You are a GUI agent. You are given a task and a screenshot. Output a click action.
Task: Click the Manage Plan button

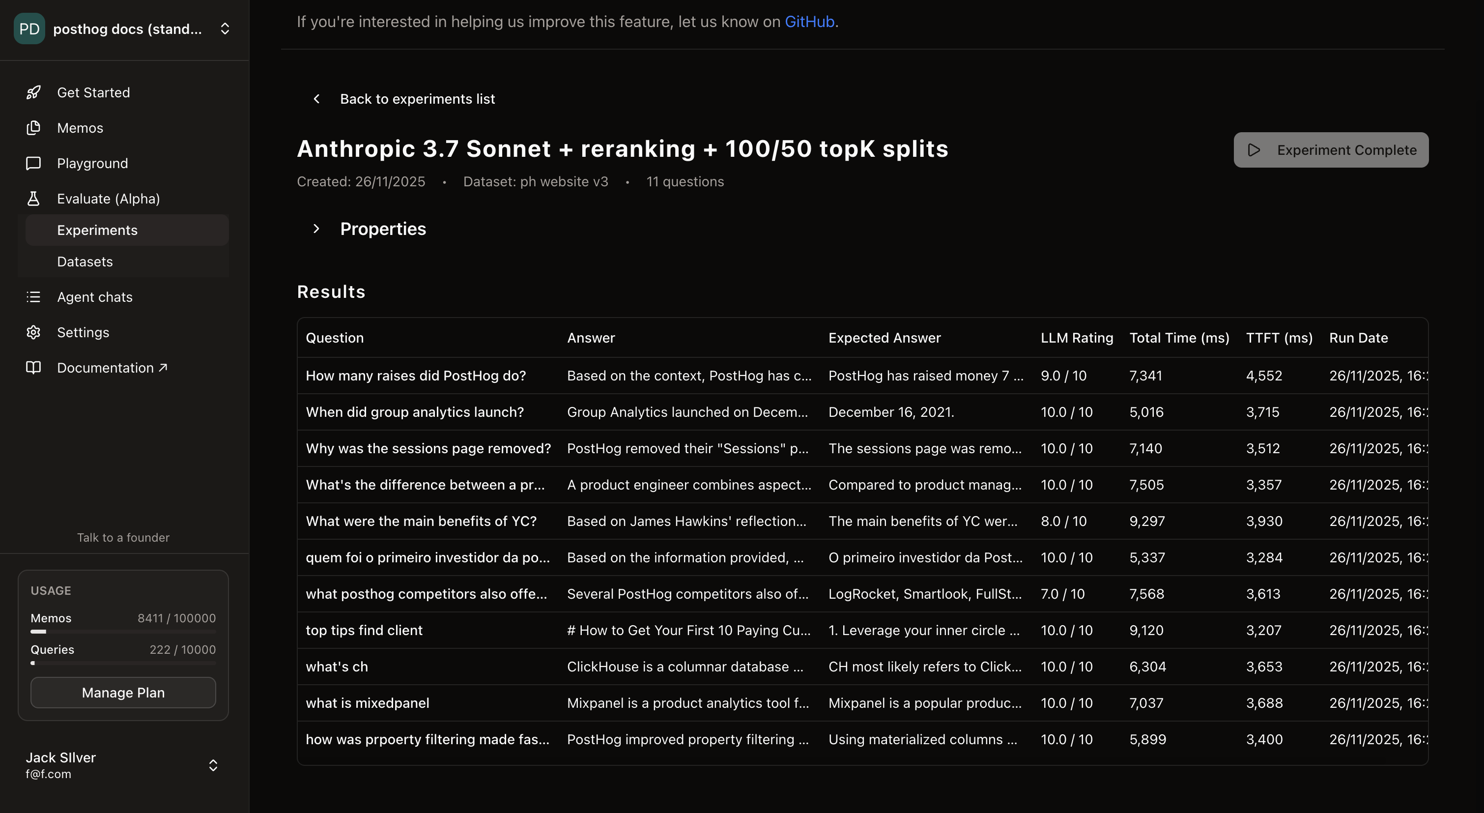pyautogui.click(x=123, y=693)
